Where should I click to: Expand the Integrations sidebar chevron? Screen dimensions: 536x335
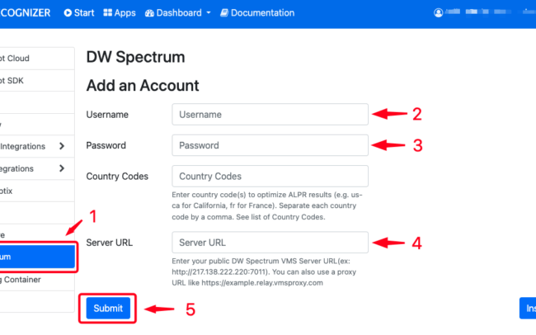pos(62,146)
